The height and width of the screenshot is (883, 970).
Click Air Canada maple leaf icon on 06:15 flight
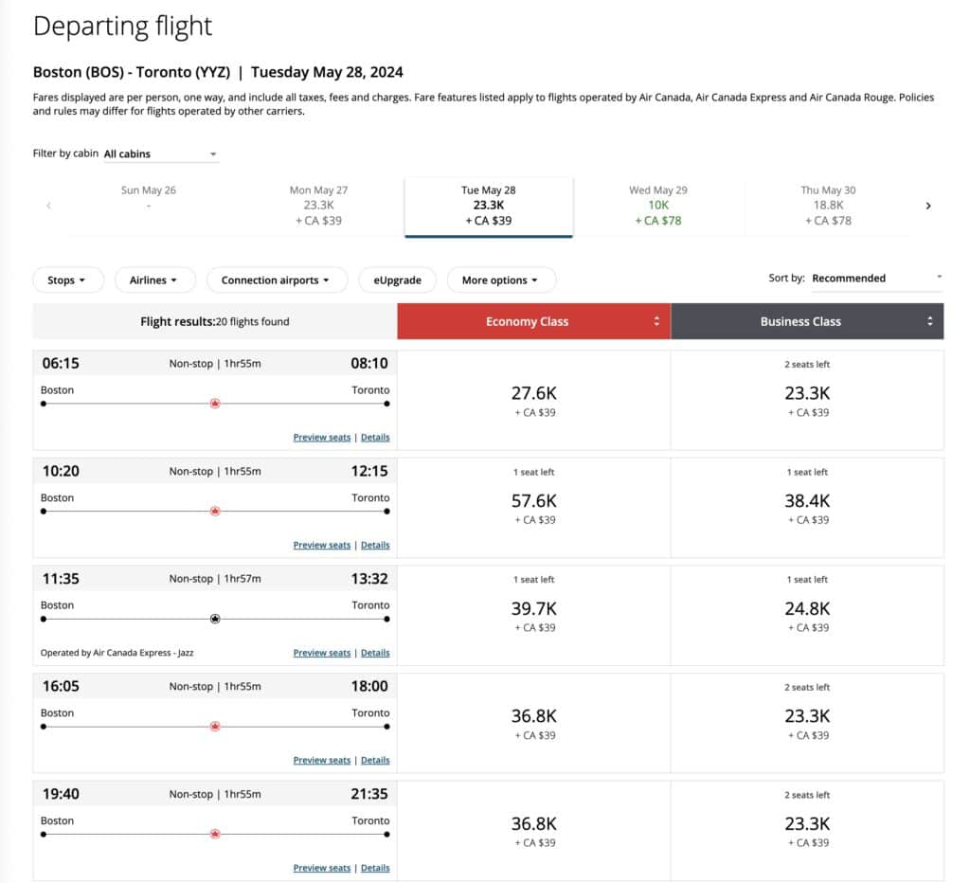[215, 404]
